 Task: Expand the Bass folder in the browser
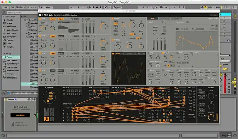coord(26,27)
